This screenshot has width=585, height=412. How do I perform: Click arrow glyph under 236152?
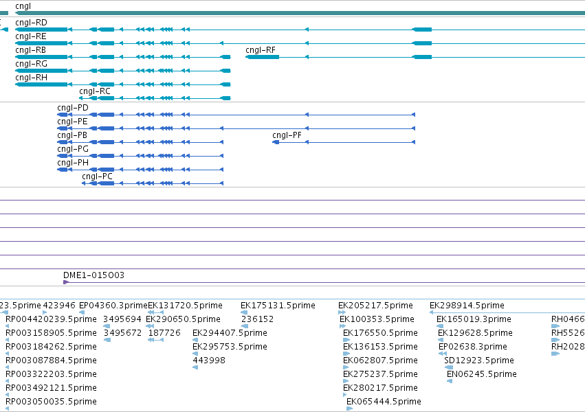245,326
